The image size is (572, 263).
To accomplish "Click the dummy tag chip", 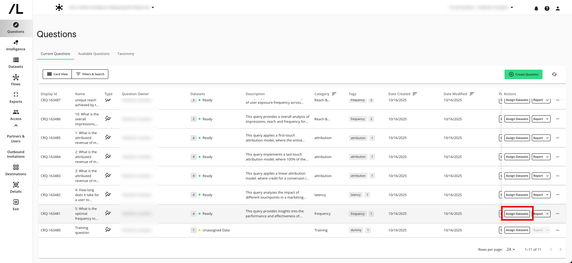I will tap(356, 230).
